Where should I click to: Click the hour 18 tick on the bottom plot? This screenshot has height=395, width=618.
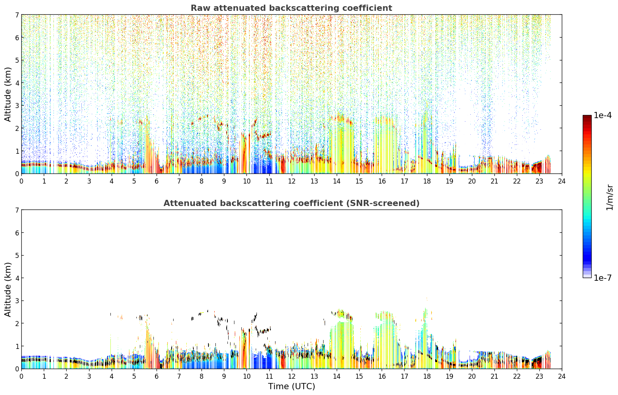pos(427,376)
